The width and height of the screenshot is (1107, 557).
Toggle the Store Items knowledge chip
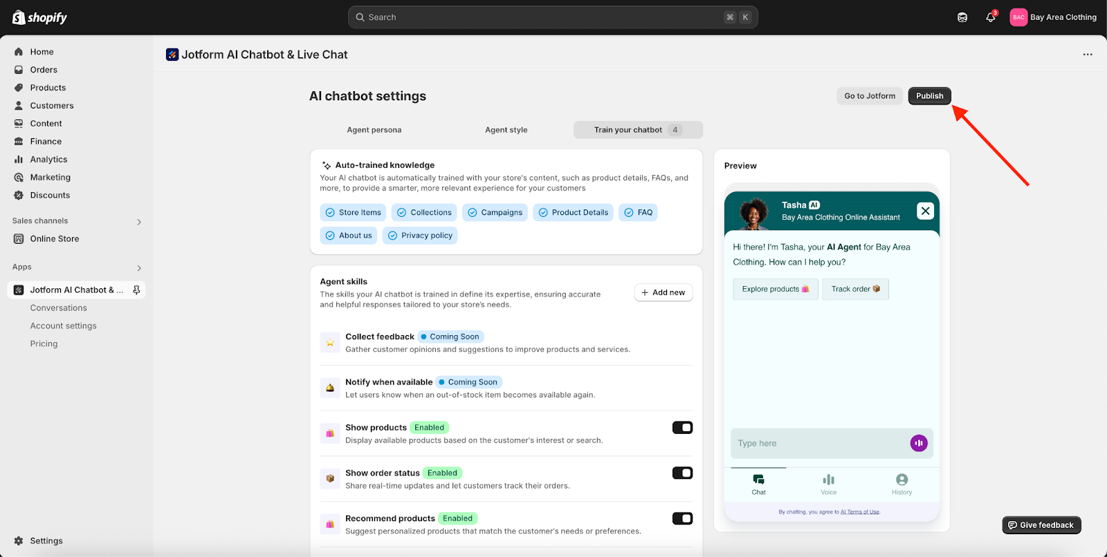click(x=354, y=213)
